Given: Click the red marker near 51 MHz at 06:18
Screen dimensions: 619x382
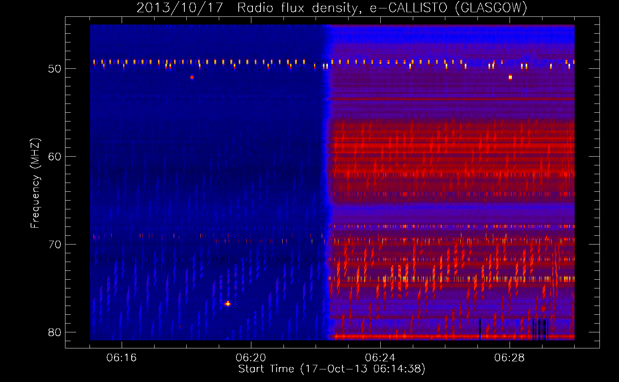Looking at the screenshot, I should point(192,77).
